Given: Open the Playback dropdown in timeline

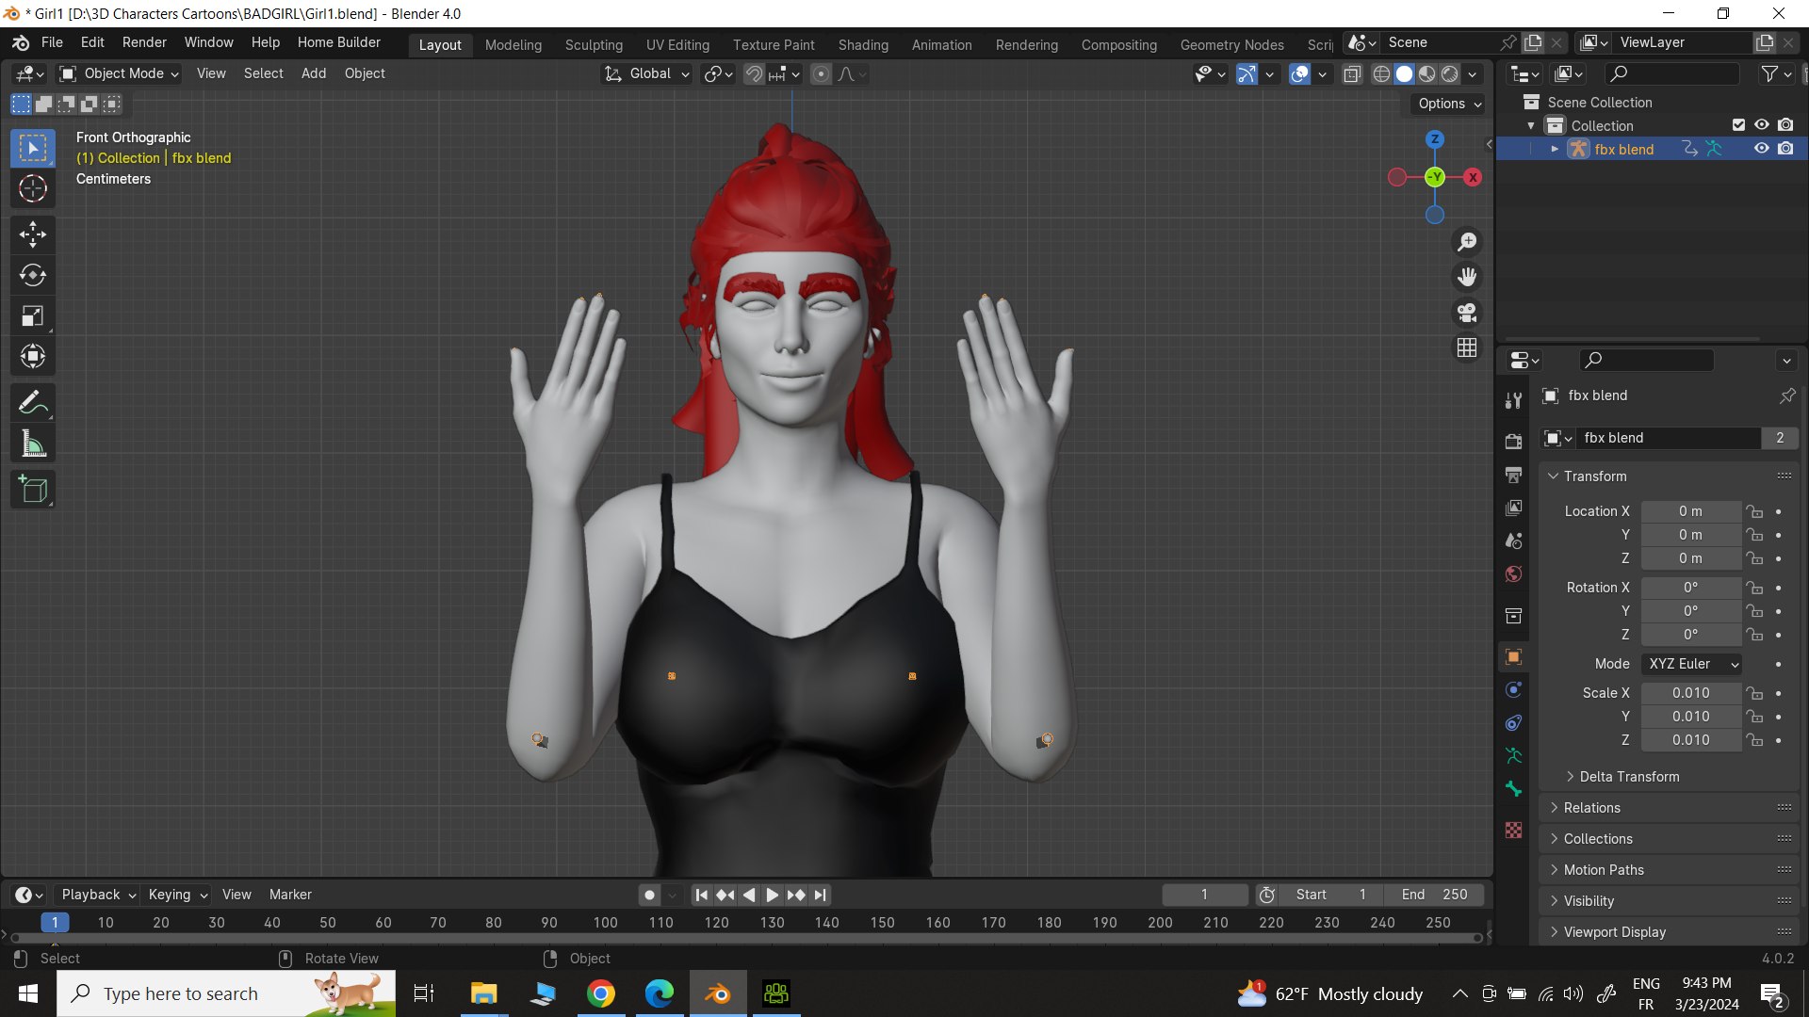Looking at the screenshot, I should point(98,895).
